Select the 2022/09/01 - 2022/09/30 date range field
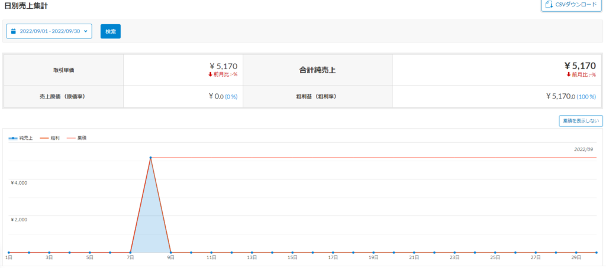This screenshot has height=268, width=606. 50,31
